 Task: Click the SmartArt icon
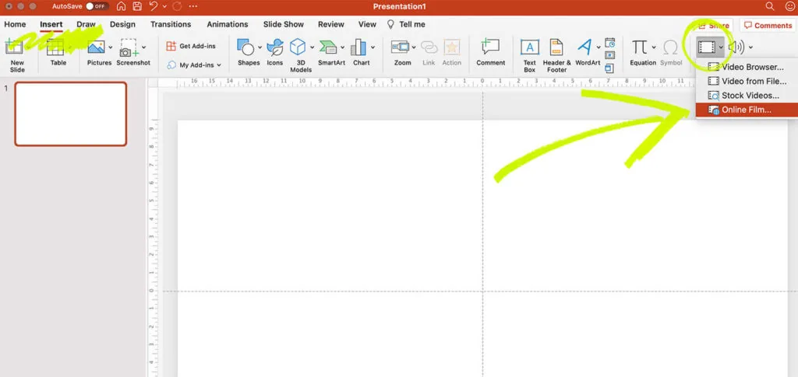pyautogui.click(x=328, y=47)
